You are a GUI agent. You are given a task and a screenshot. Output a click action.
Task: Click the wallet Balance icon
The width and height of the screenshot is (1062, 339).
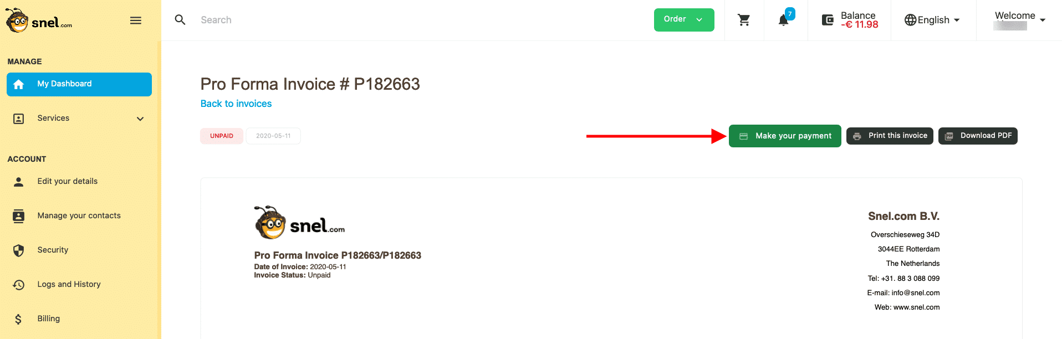tap(828, 20)
